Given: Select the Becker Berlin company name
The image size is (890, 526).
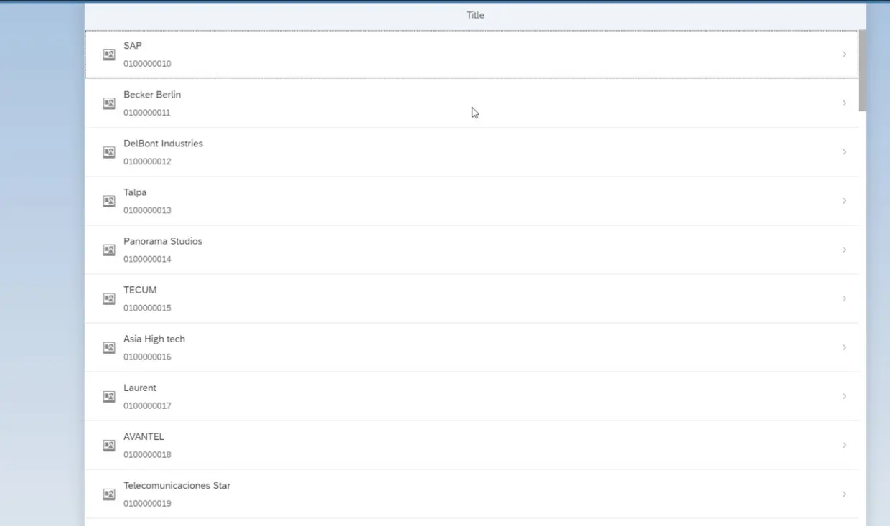Looking at the screenshot, I should tap(152, 94).
